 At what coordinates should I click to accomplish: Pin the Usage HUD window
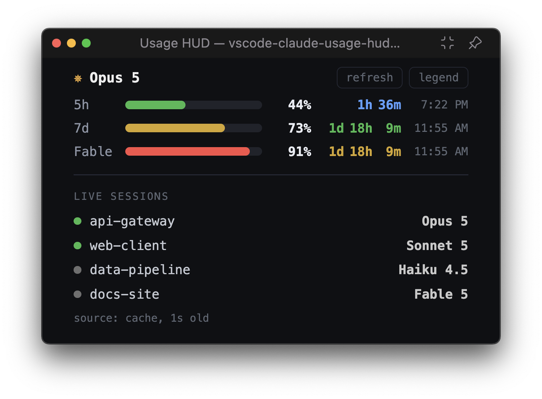[x=475, y=43]
